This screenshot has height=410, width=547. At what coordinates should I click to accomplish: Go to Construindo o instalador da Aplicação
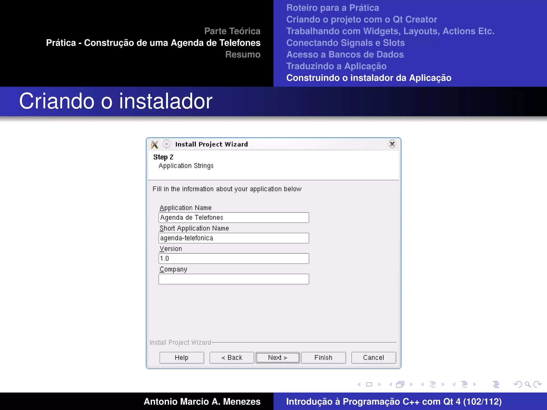point(369,78)
